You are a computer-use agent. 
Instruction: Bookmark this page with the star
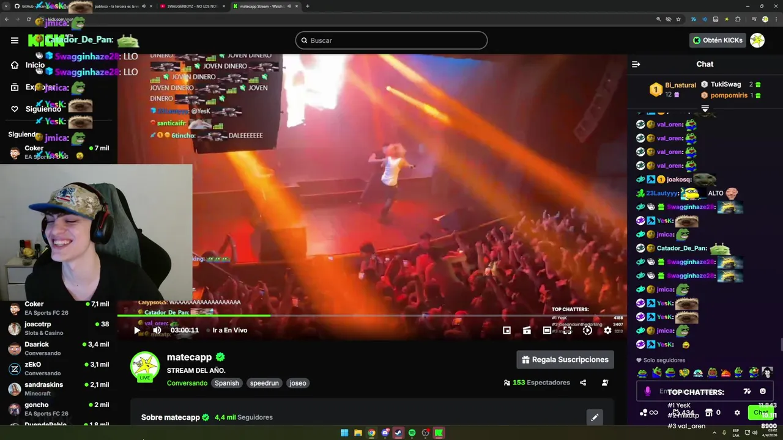(678, 20)
